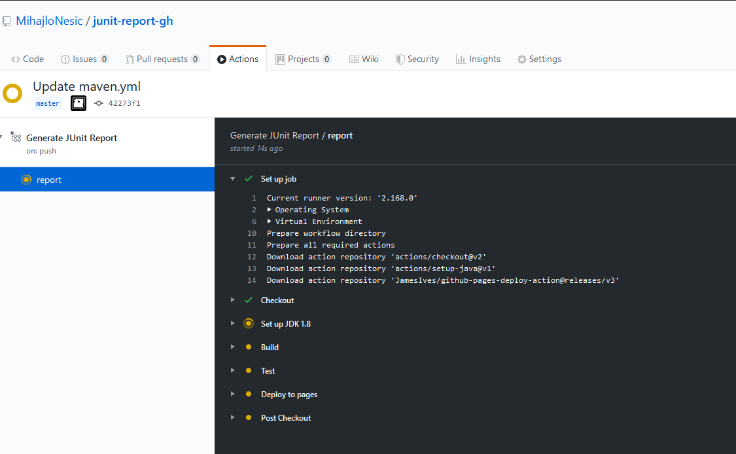Viewport: 736px width, 454px height.
Task: Click the Projects count badge showing 0
Action: coord(326,59)
